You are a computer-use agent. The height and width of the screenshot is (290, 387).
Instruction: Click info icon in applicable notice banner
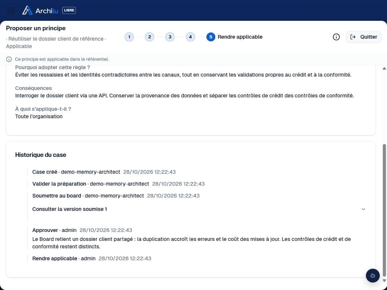coord(9,59)
